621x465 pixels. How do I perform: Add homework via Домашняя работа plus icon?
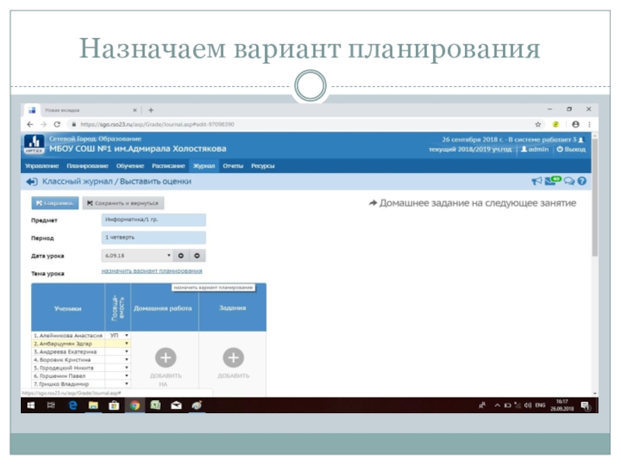(165, 357)
